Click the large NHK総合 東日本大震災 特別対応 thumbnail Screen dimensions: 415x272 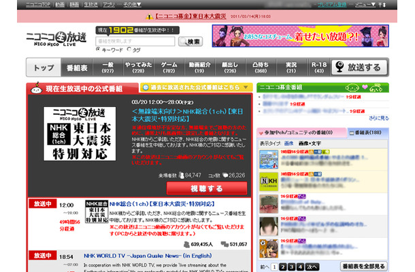[x=80, y=133]
